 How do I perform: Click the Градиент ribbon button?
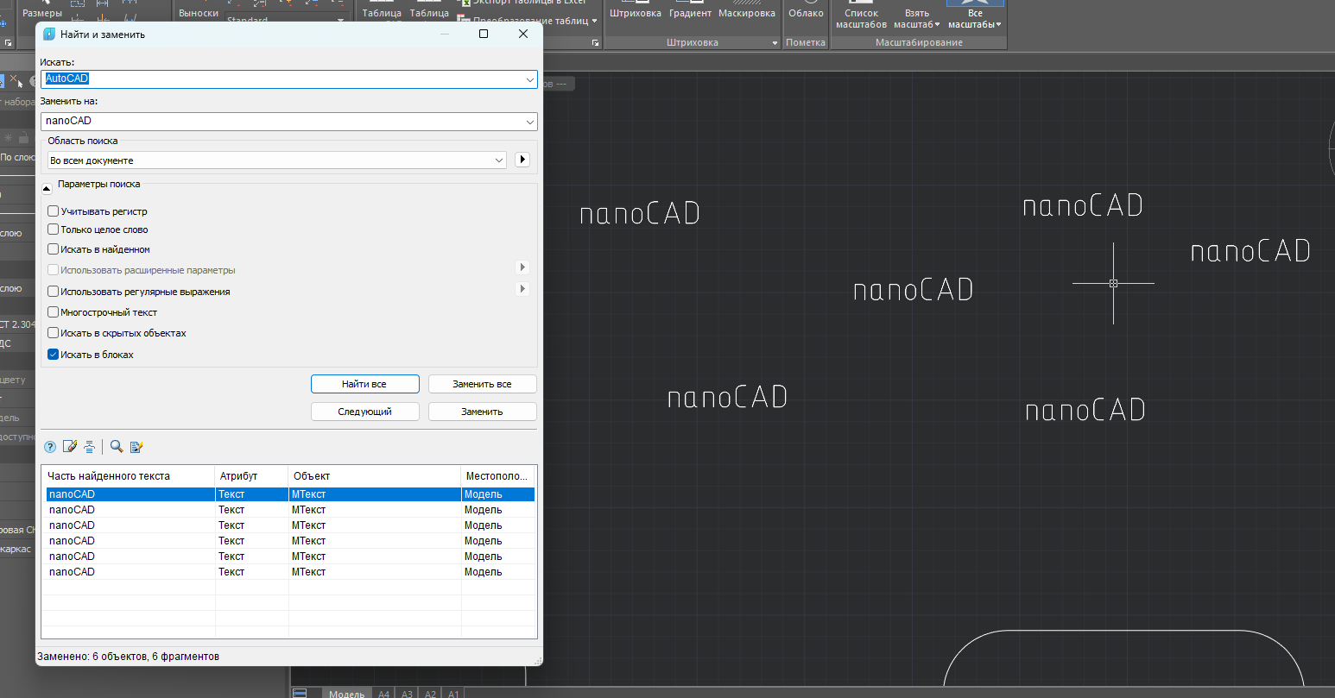click(x=691, y=10)
